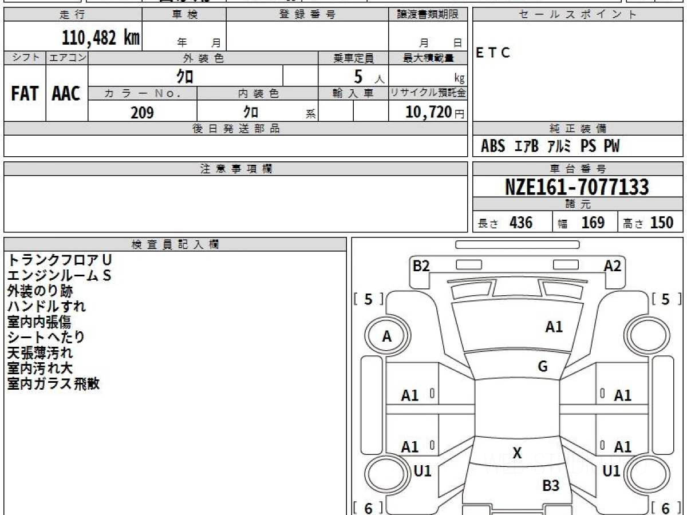The image size is (687, 515).
Task: Select the ハンドルすれ note
Action: (x=46, y=307)
